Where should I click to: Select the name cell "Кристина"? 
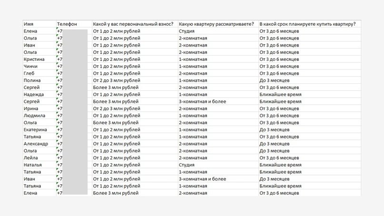(34, 59)
